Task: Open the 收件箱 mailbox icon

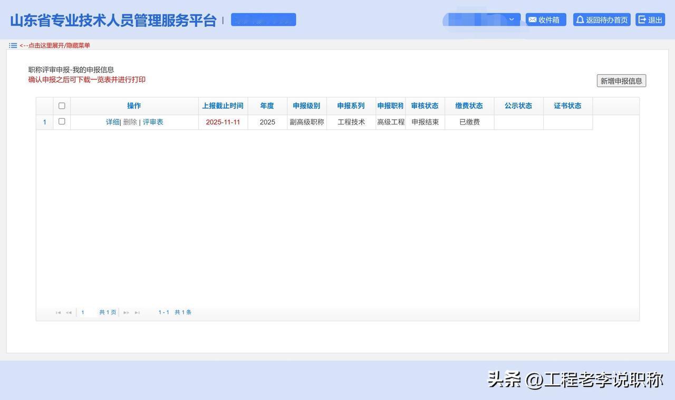Action: click(532, 19)
